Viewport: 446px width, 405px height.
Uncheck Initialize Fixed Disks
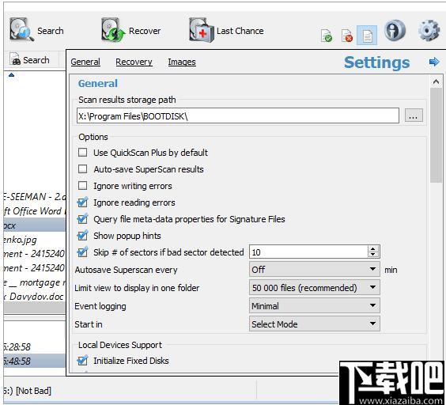pyautogui.click(x=82, y=361)
